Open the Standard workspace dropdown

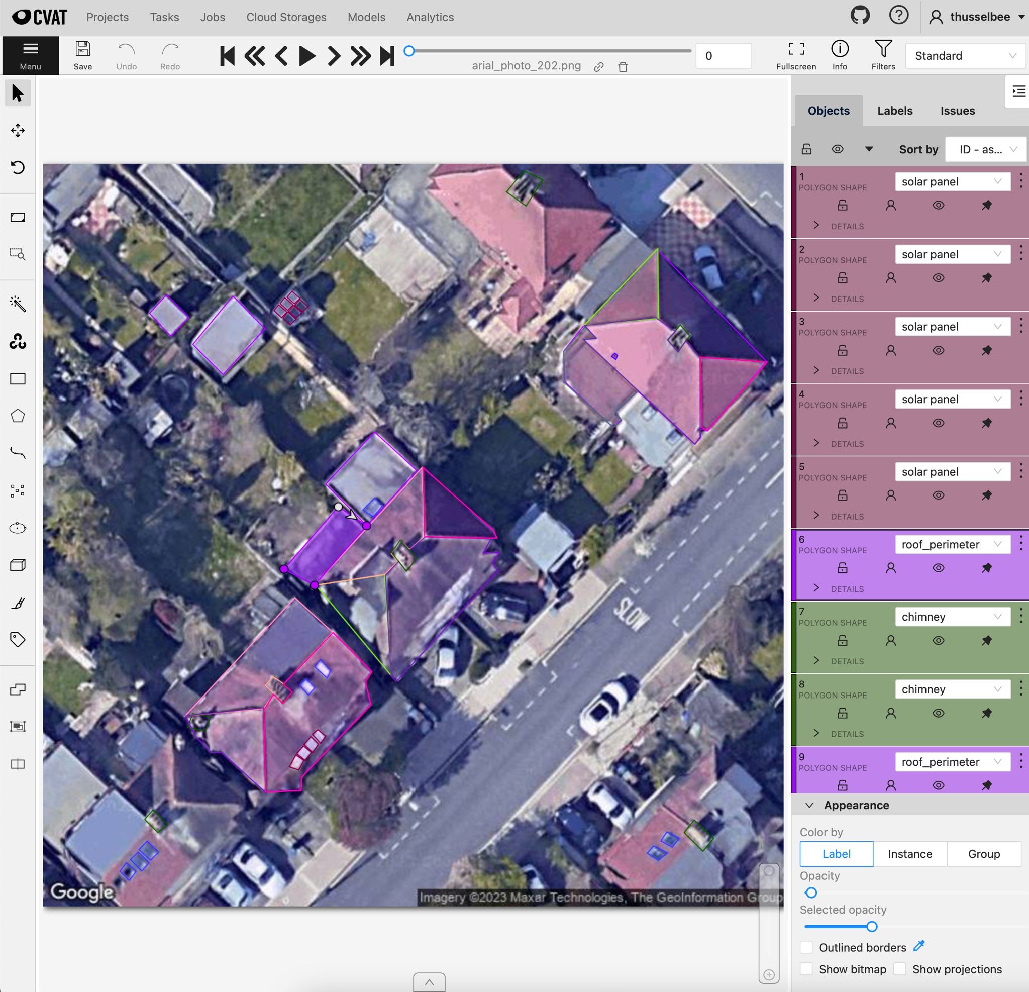coord(965,56)
